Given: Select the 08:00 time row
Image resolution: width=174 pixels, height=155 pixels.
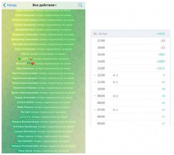Looking at the screenshot, I should pyautogui.click(x=130, y=103).
